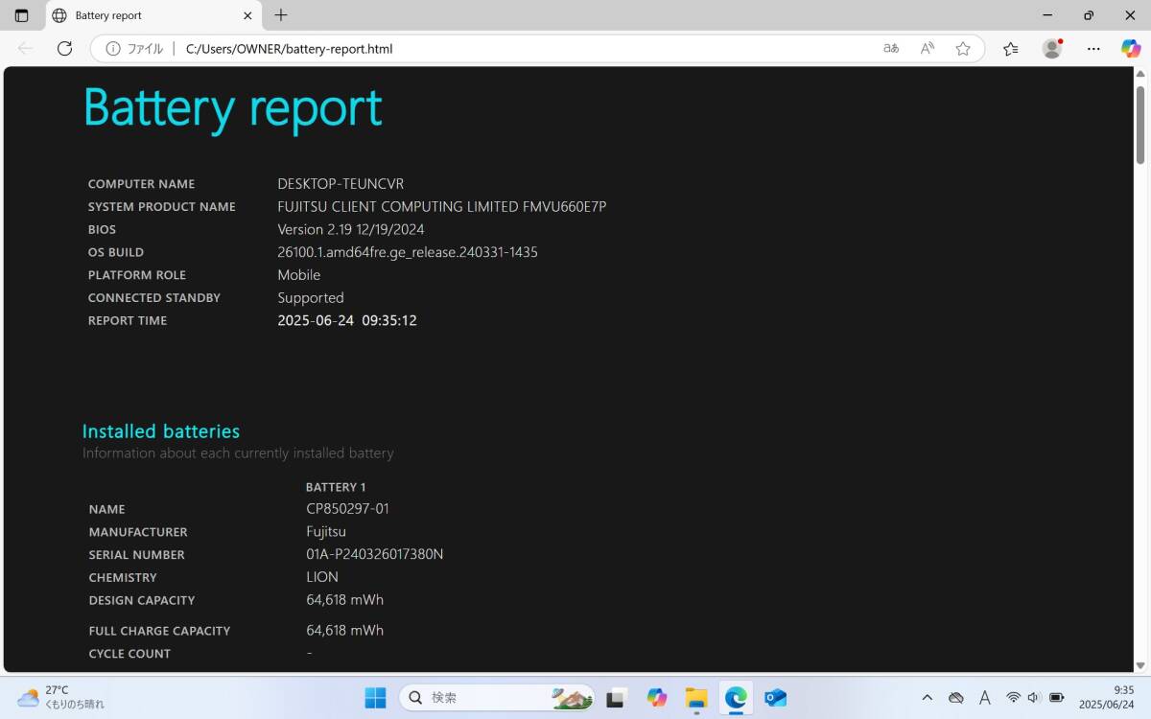Open Copilot sidebar icon in Edge
The height and width of the screenshot is (719, 1151).
(1131, 49)
